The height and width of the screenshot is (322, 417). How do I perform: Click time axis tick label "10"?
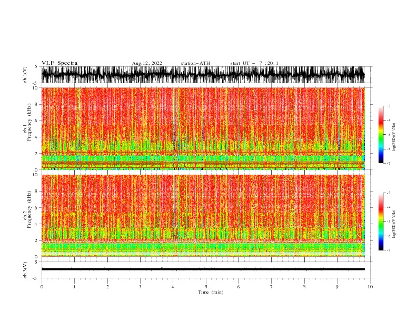coord(370,287)
